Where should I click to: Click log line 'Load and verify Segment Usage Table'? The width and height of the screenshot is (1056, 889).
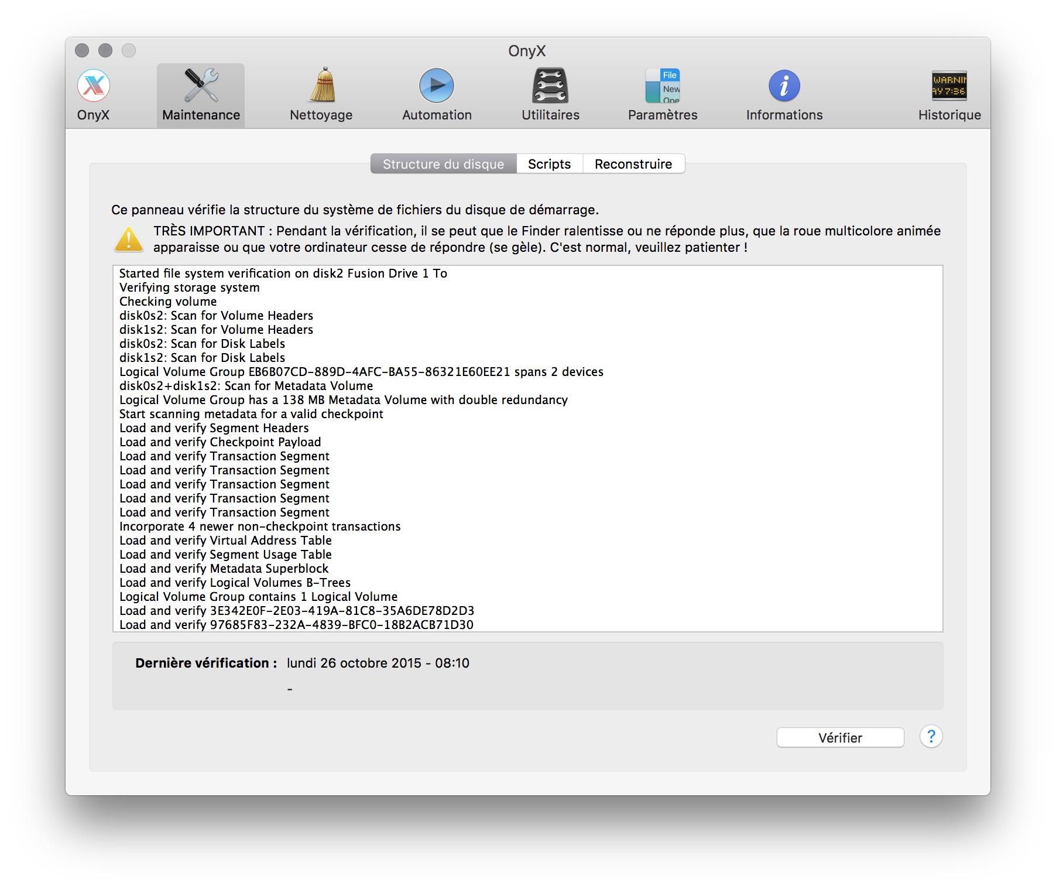(225, 555)
